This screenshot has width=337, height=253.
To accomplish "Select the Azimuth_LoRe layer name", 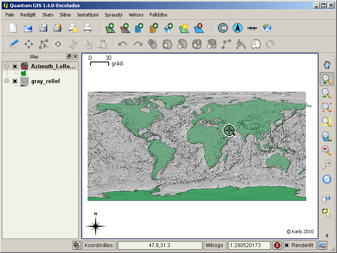I will [53, 66].
